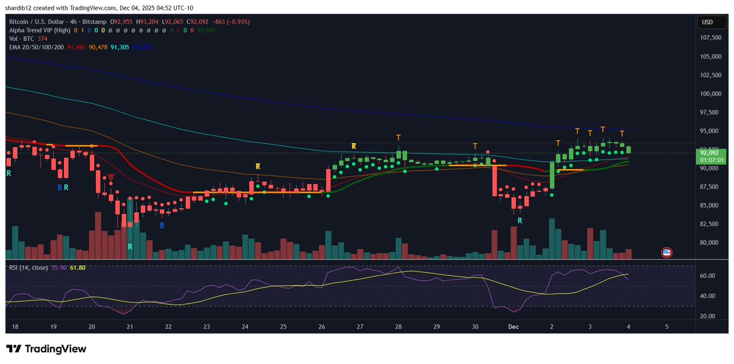This screenshot has width=734, height=364.
Task: Click the tall green volume bar on Dec 2
Action: coord(552,239)
